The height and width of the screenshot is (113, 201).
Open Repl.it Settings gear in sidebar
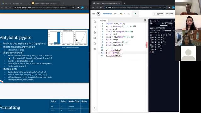click(95, 49)
